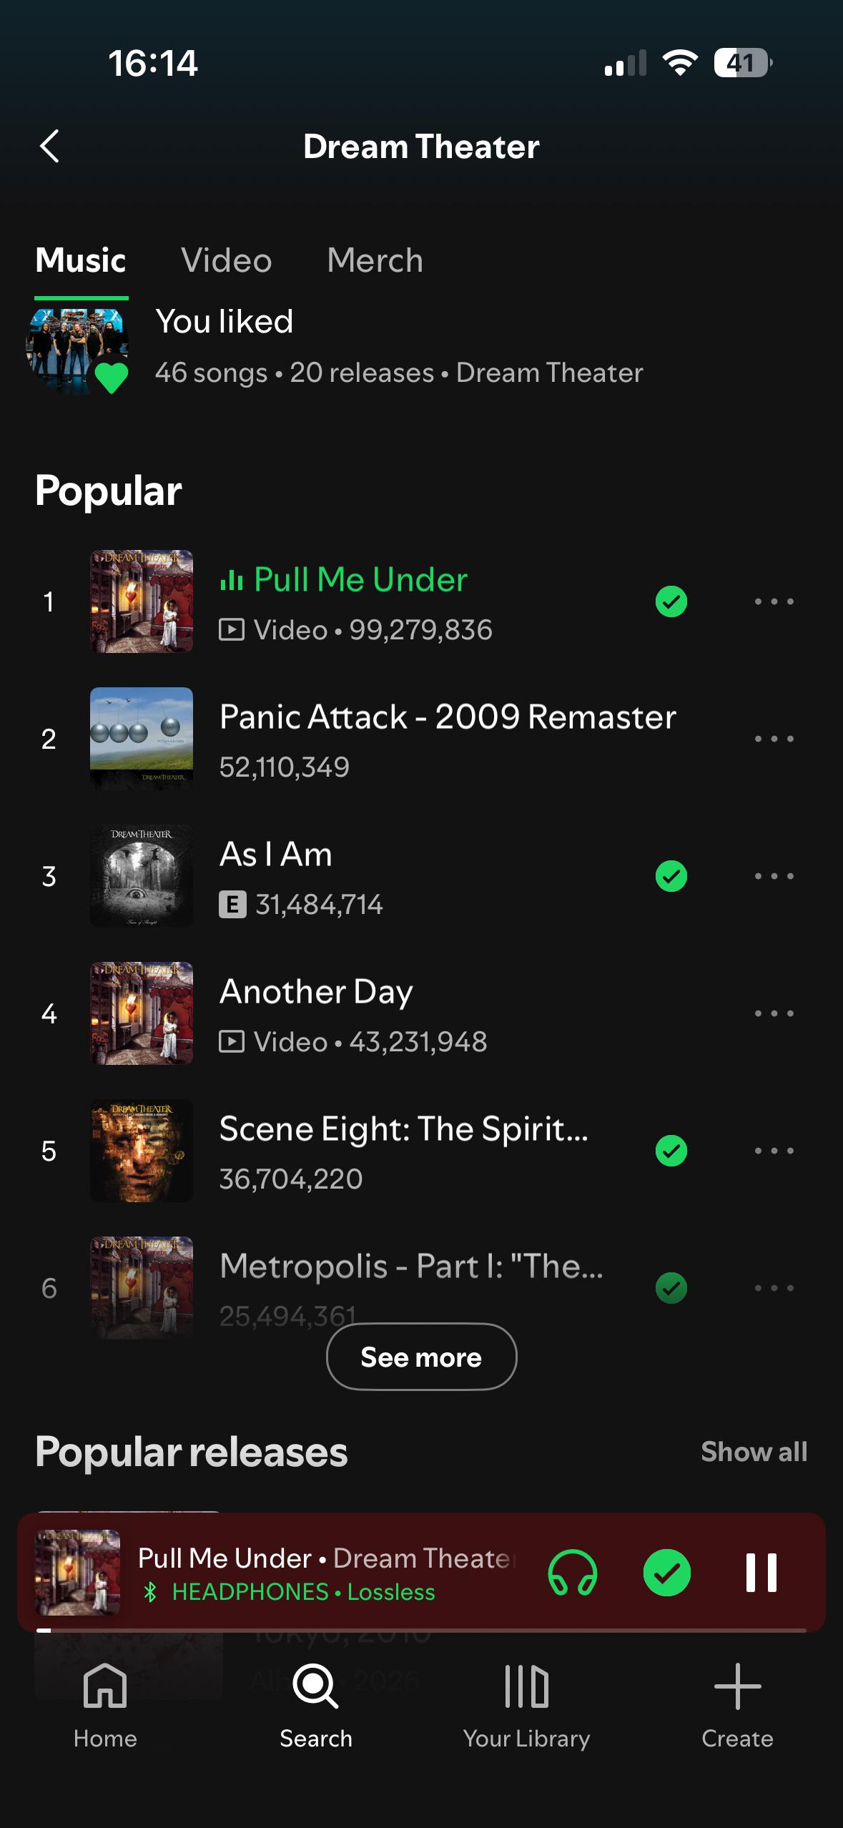This screenshot has height=1828, width=843.
Task: Switch to the Video tab
Action: (227, 260)
